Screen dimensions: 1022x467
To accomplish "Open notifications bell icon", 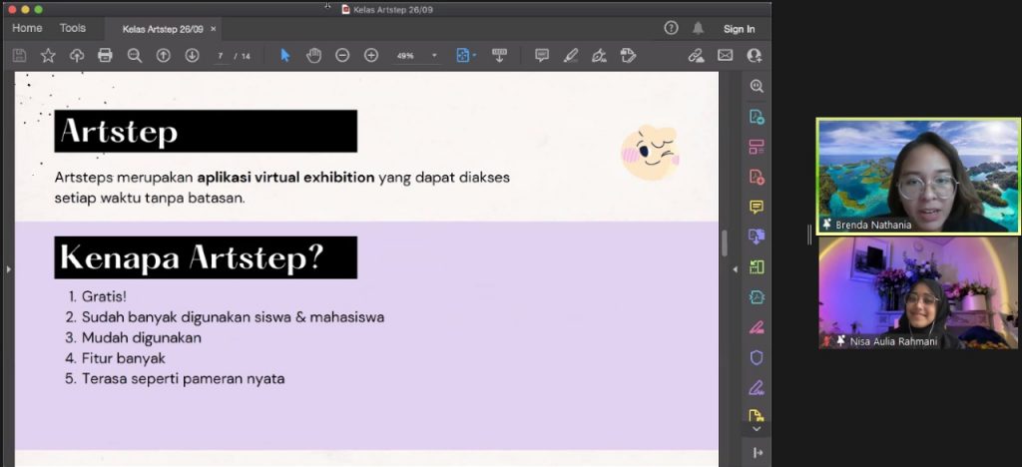I will (698, 28).
